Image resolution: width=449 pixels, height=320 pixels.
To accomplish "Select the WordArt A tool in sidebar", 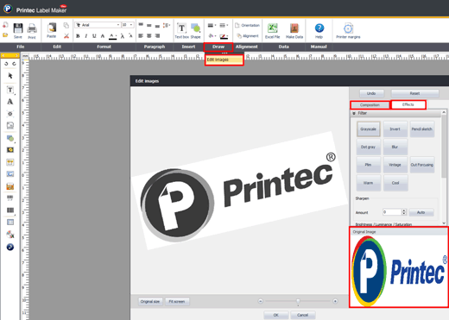I will click(10, 102).
